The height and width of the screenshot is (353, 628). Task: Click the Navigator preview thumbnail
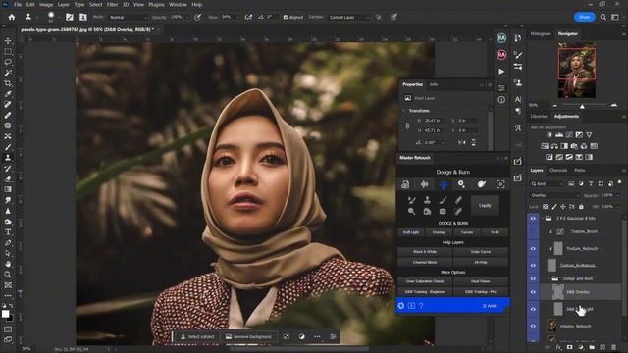[x=577, y=71]
